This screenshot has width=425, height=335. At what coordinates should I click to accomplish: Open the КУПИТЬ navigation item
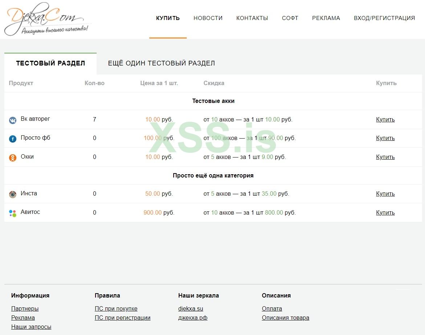tap(168, 18)
